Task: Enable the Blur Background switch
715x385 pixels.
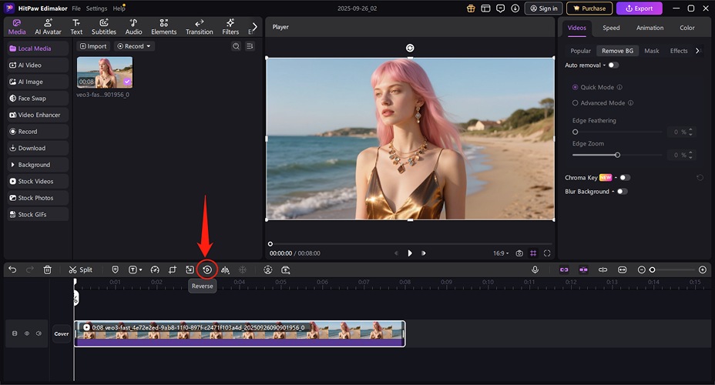Action: click(622, 192)
